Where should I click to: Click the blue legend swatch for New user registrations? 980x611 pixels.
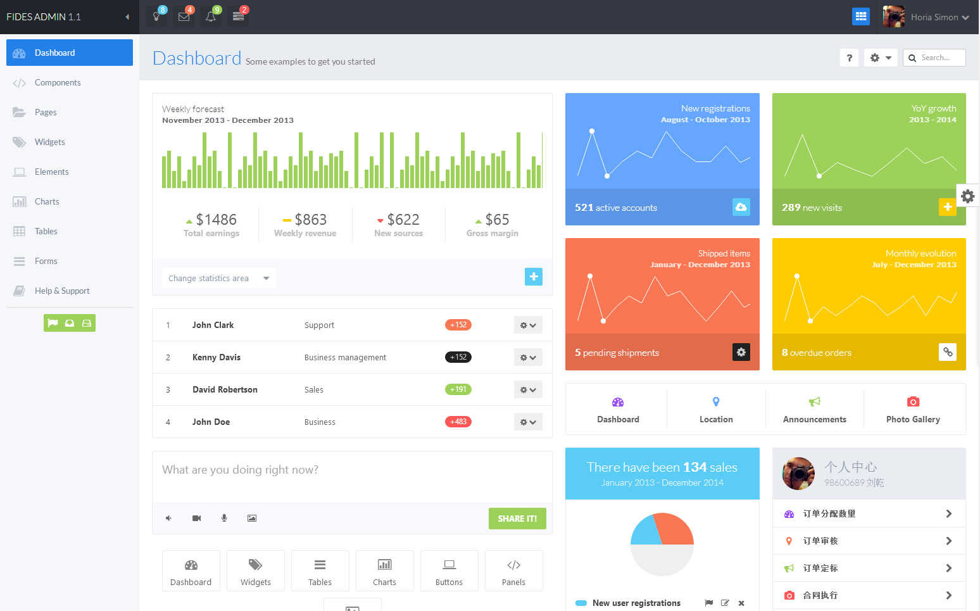[581, 603]
